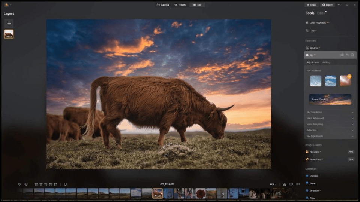Open the Erase tool
This screenshot has width=360, height=202.
click(310, 183)
